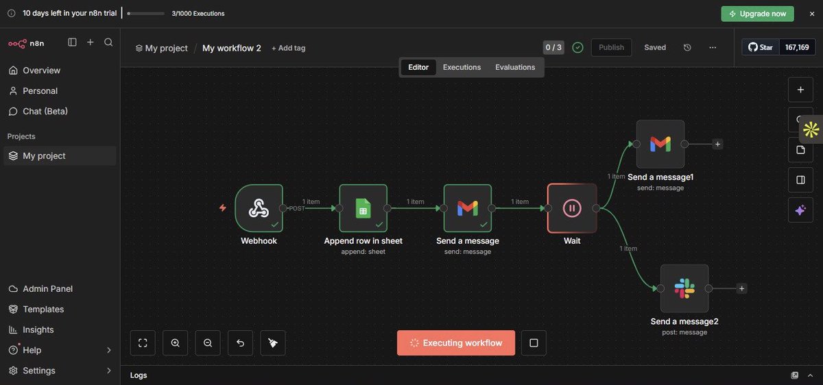Click the 0 / 3 counter badge

(553, 47)
